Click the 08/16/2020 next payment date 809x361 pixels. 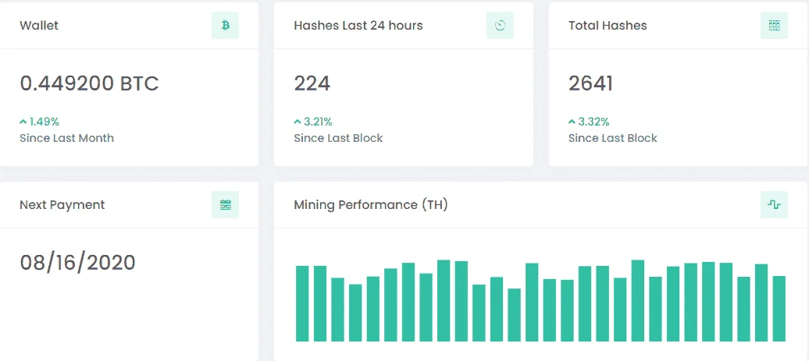point(77,263)
